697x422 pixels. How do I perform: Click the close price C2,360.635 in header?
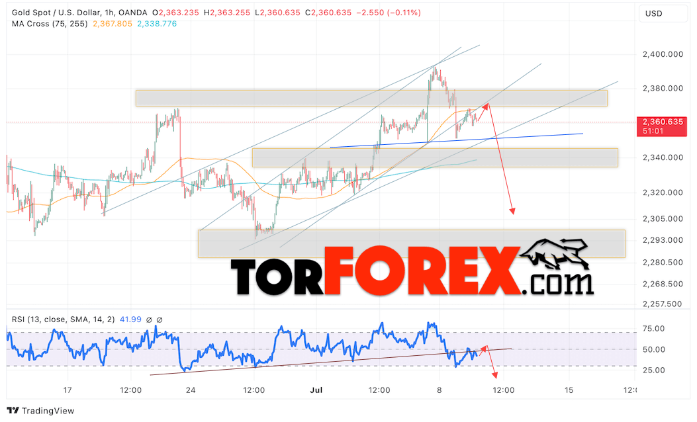(328, 13)
